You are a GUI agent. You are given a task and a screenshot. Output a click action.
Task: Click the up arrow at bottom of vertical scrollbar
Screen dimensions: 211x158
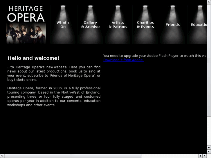[209, 148]
